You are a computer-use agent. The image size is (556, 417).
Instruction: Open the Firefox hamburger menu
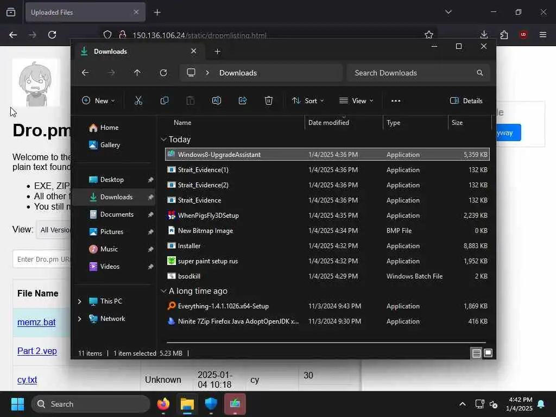click(x=543, y=35)
